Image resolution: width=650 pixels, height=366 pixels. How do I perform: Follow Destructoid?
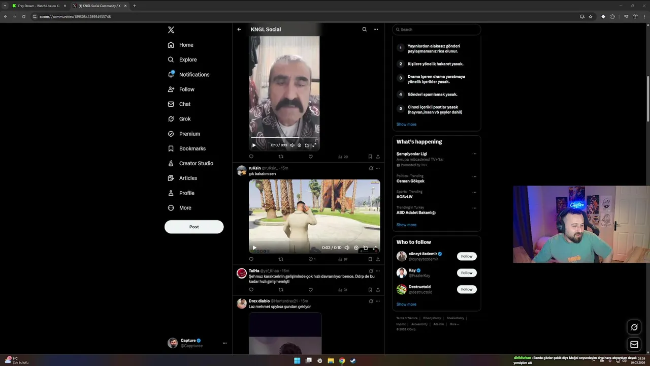click(x=467, y=289)
